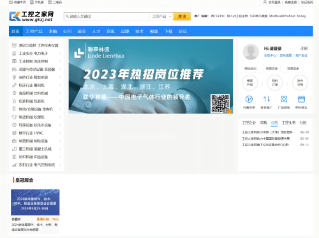The width and height of the screenshot is (319, 238).
Task: Click the shirt icon beside 制造机械
Action: pyautogui.click(x=14, y=117)
